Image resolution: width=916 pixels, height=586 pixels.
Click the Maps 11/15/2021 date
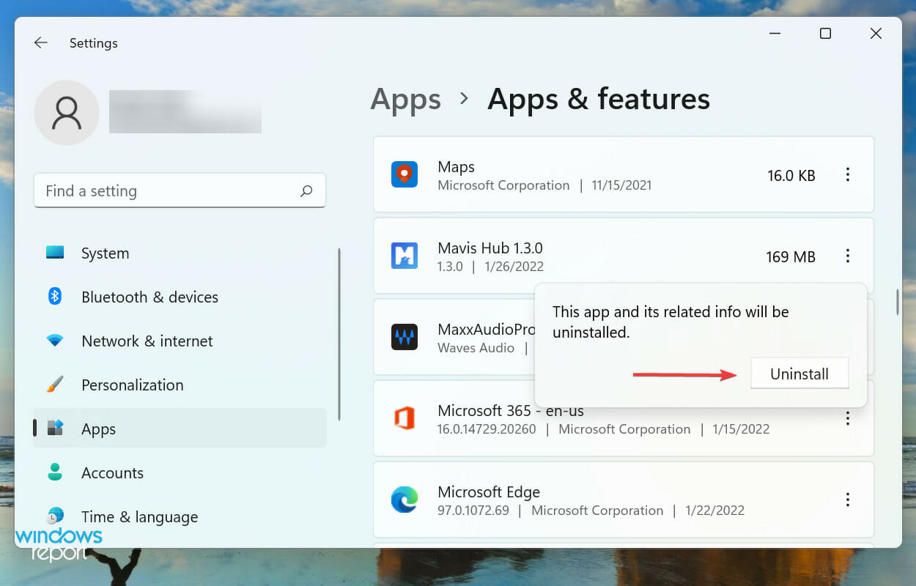click(621, 185)
